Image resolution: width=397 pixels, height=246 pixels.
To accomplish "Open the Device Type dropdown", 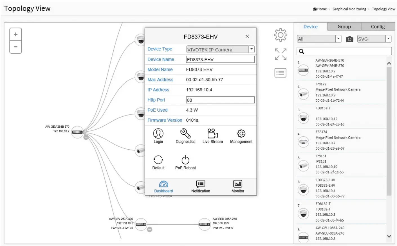I will (x=252, y=49).
